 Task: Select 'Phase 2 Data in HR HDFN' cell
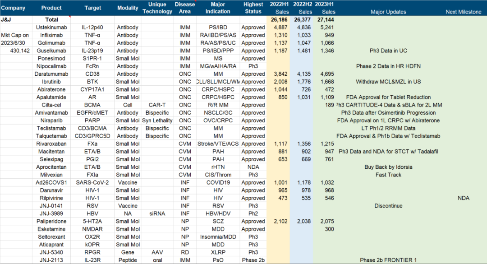pyautogui.click(x=388, y=66)
